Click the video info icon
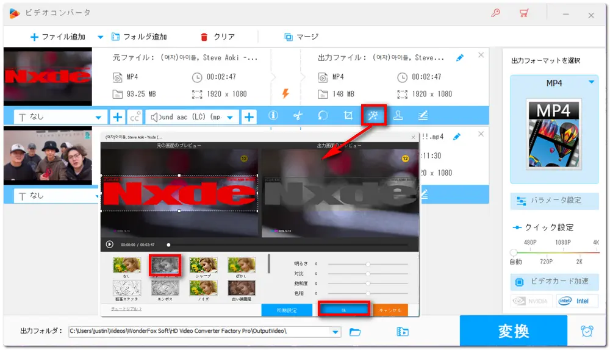The height and width of the screenshot is (350, 610). pos(273,116)
